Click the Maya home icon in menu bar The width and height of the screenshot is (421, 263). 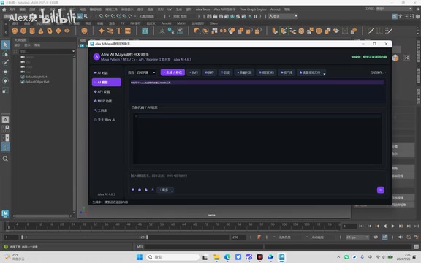tap(4, 9)
